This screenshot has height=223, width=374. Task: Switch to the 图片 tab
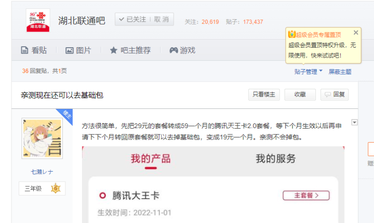click(x=78, y=50)
